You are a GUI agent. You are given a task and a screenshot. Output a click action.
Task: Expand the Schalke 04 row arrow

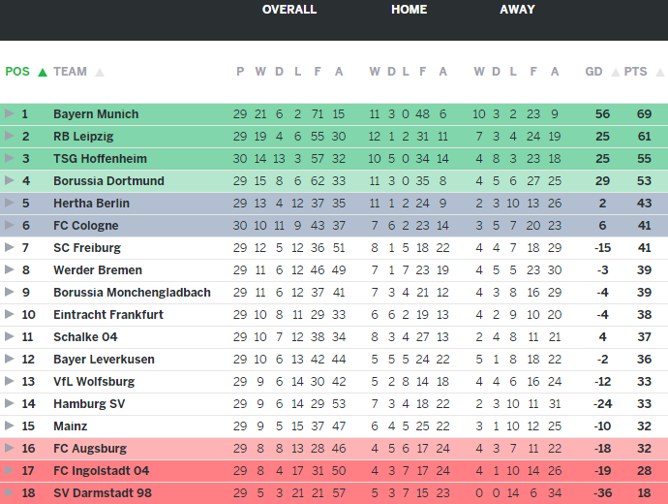(10, 337)
